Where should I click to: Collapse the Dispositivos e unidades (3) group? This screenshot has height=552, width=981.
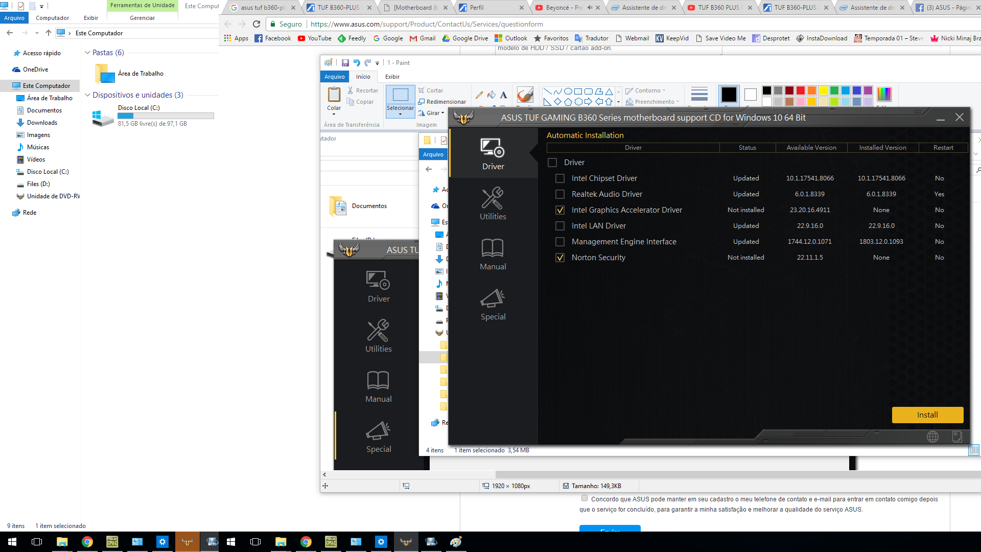(x=87, y=95)
